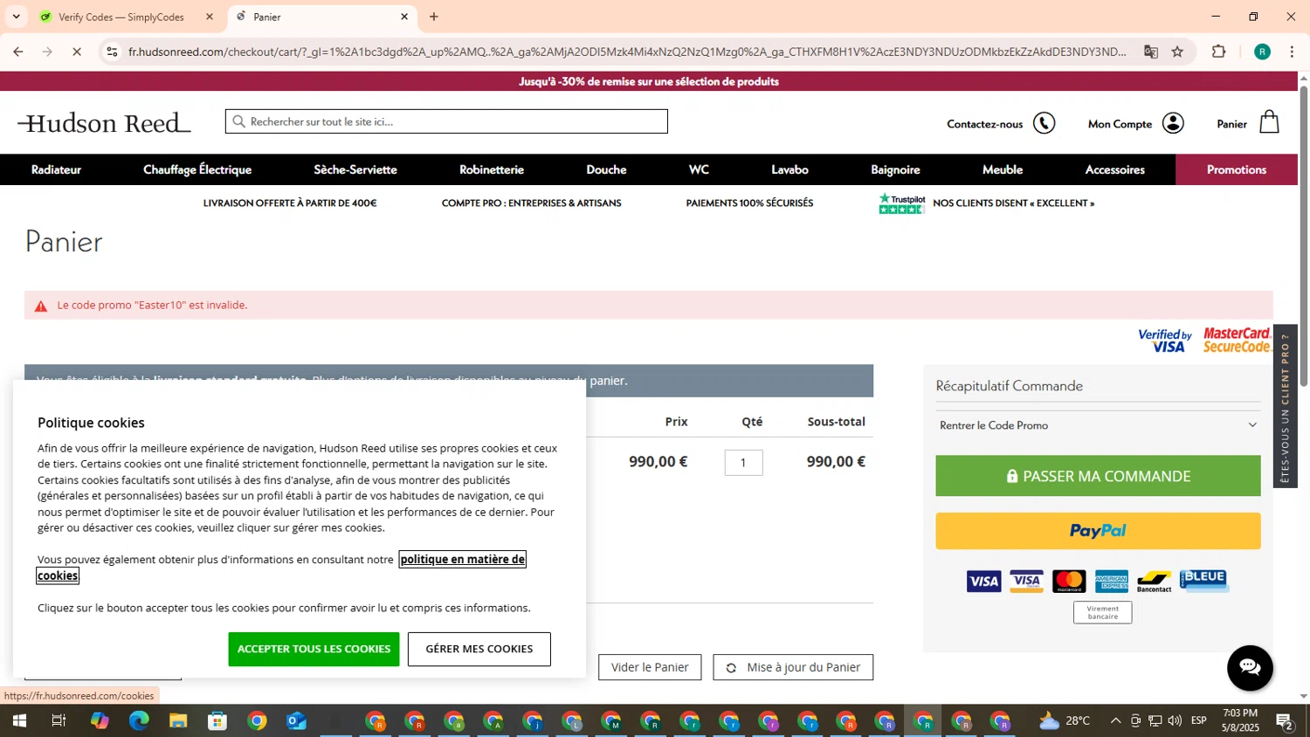1310x737 pixels.
Task: Open the Lavabo menu
Action: tap(789, 169)
